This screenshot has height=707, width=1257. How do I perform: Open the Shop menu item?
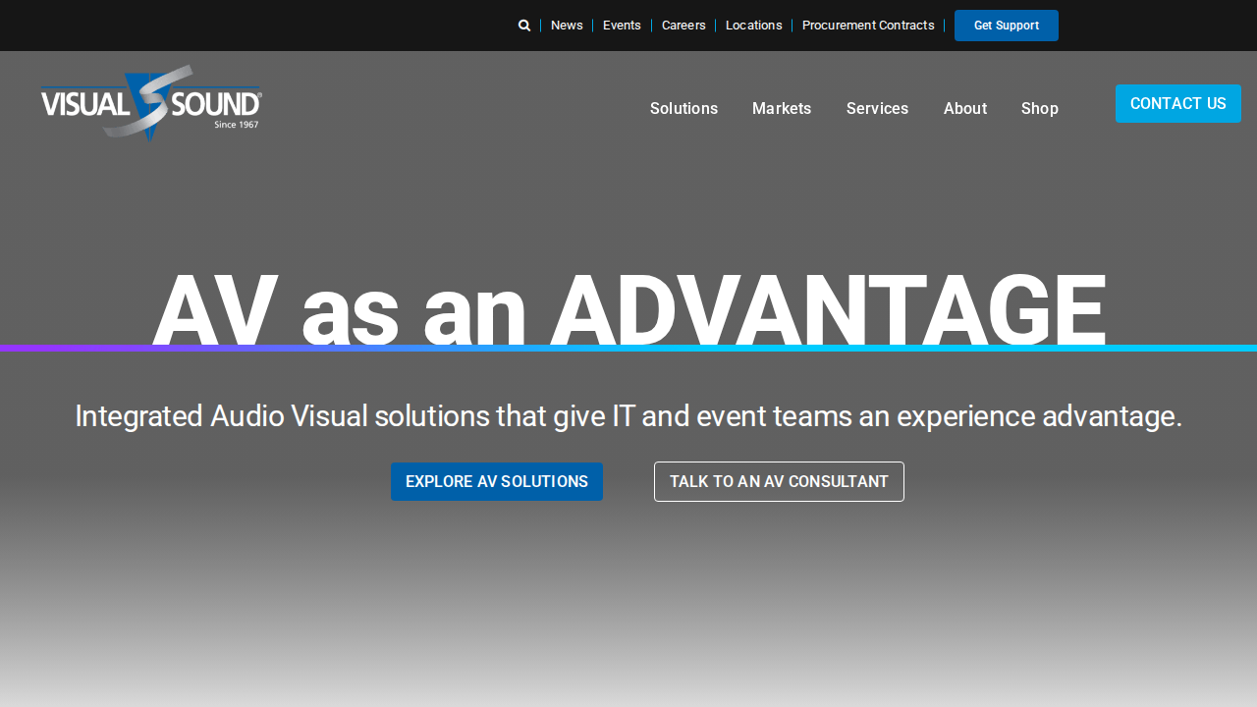[1040, 109]
